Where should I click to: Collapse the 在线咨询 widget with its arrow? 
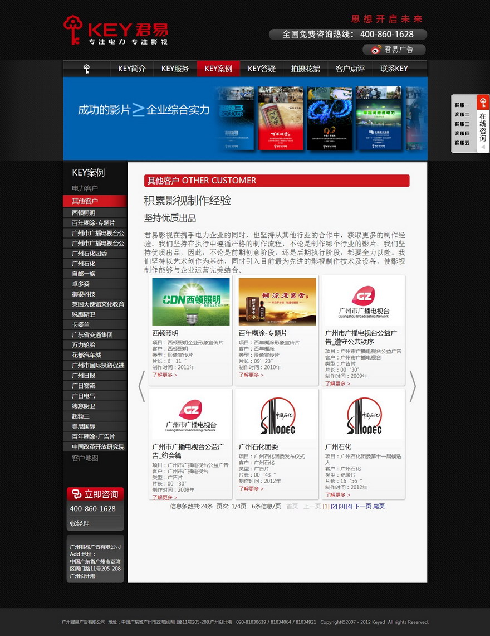pos(483,147)
